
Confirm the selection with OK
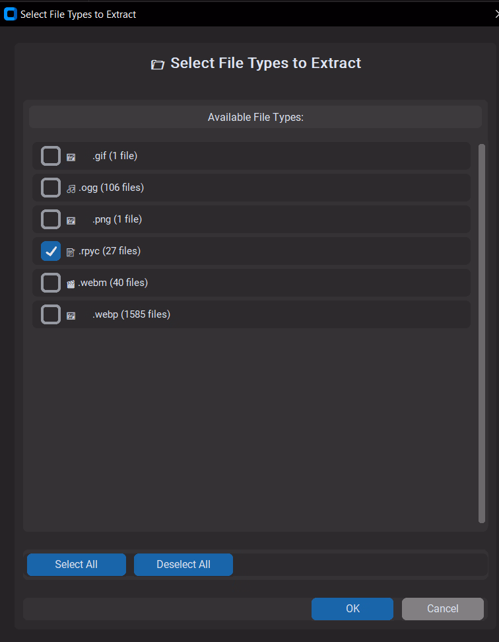pos(352,609)
